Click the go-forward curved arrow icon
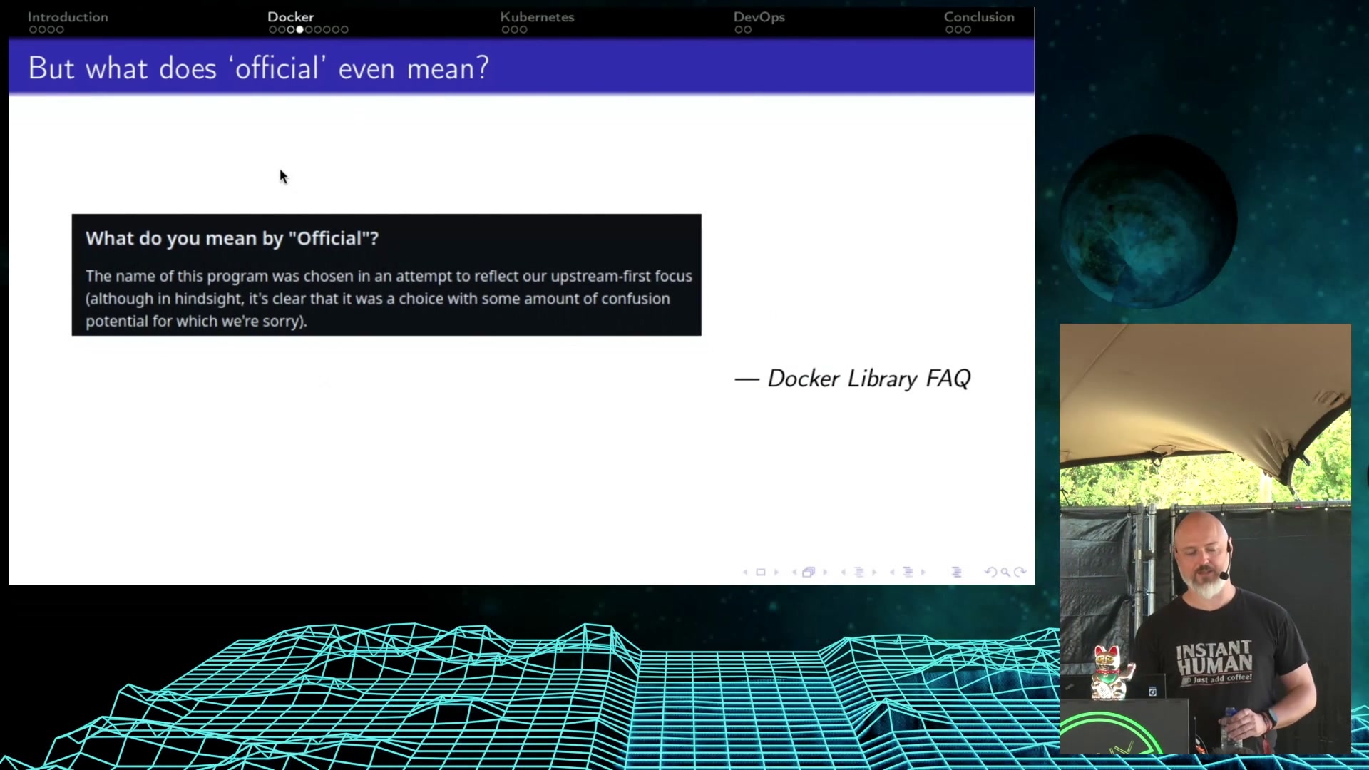Viewport: 1369px width, 770px height. click(1020, 572)
